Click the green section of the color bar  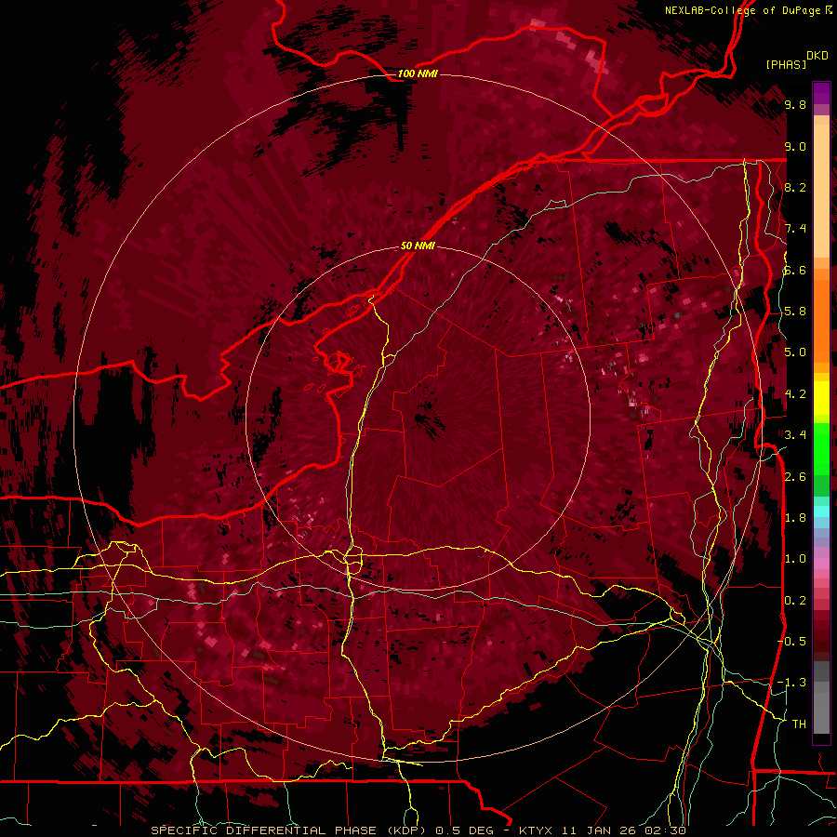(821, 459)
